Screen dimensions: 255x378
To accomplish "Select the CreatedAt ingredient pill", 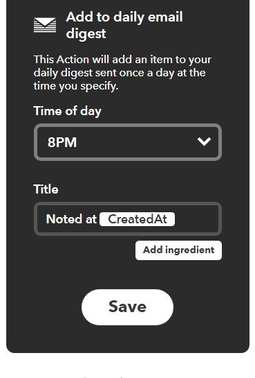I will pyautogui.click(x=137, y=219).
